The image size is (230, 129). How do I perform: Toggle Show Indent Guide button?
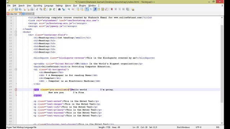pos(95,9)
